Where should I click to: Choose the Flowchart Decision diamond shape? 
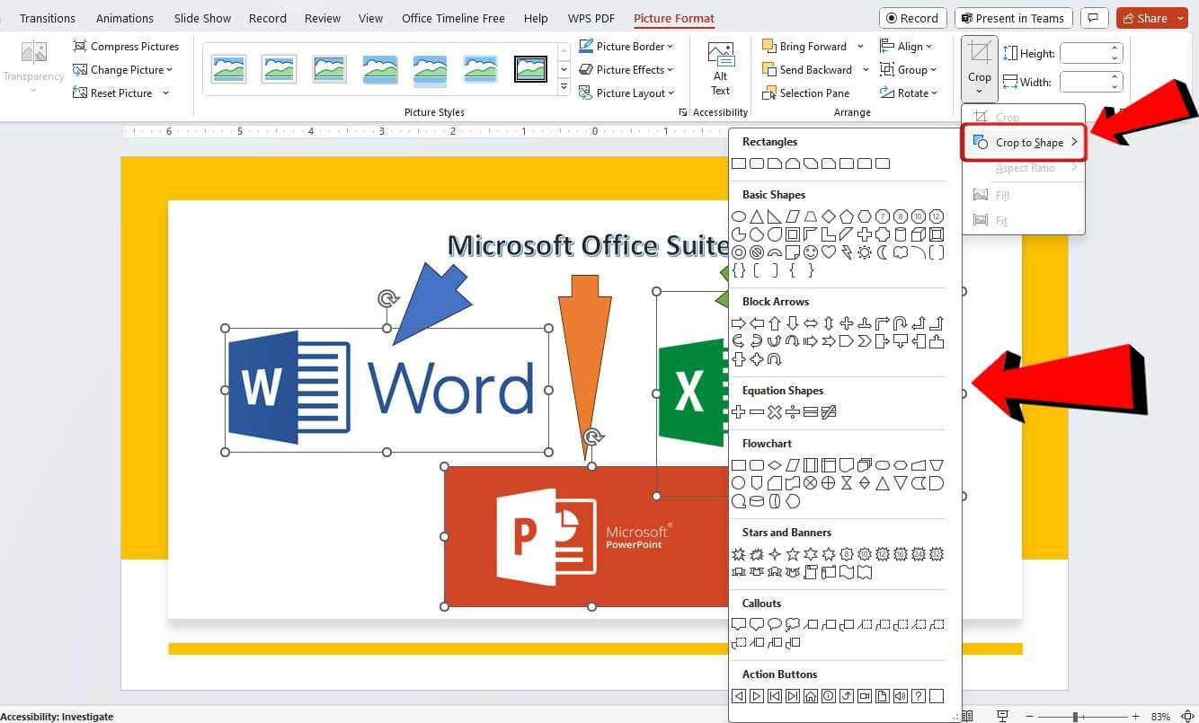tap(775, 465)
